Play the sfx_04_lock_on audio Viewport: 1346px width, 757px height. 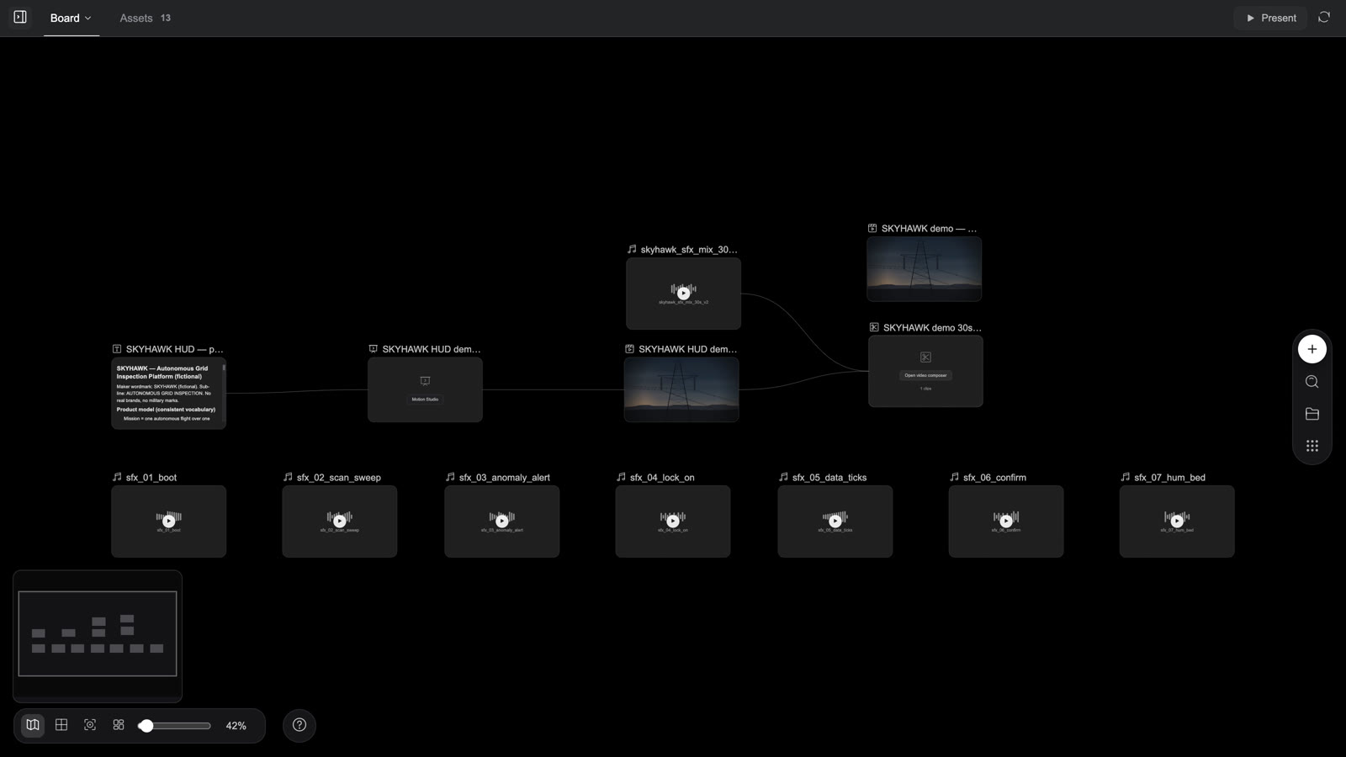pyautogui.click(x=673, y=521)
